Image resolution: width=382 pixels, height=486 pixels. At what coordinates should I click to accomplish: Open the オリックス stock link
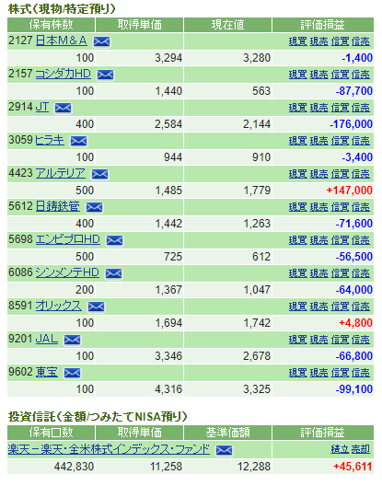pyautogui.click(x=59, y=306)
